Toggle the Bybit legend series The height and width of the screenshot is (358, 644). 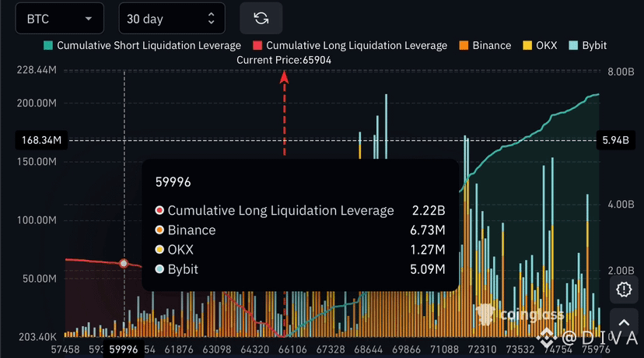click(x=588, y=45)
